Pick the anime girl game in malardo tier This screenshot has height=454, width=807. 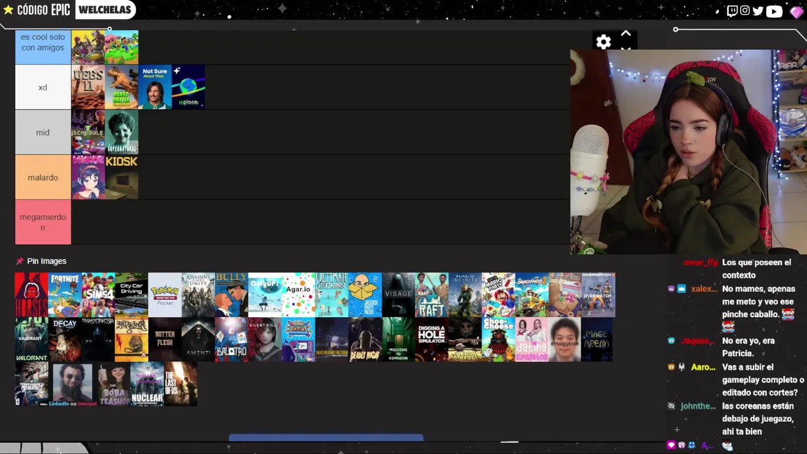[88, 177]
